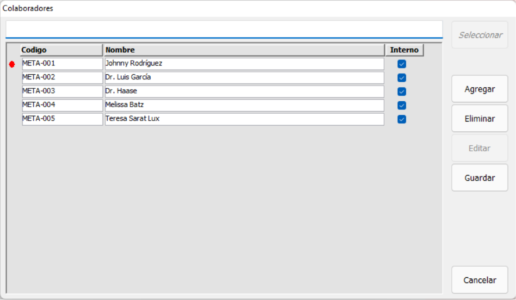The image size is (516, 300).
Task: Click the Editar button
Action: coord(479,148)
